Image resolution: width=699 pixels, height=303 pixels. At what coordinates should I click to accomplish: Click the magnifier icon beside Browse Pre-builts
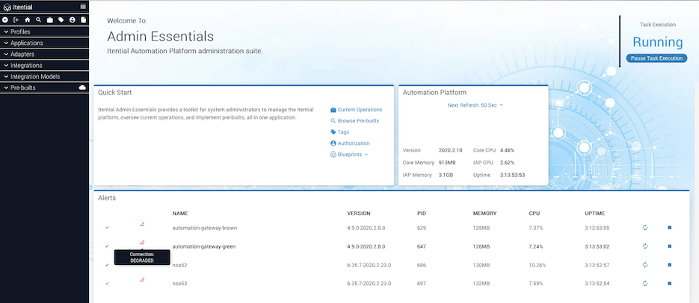coord(333,121)
